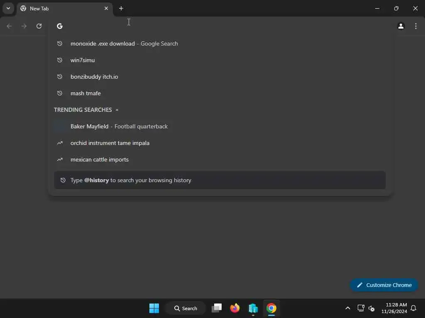Select the New Tab tab
Image resolution: width=425 pixels, height=318 pixels.
click(64, 9)
